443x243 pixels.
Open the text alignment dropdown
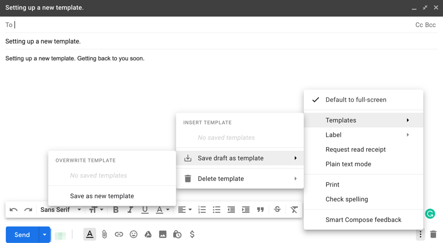point(185,210)
